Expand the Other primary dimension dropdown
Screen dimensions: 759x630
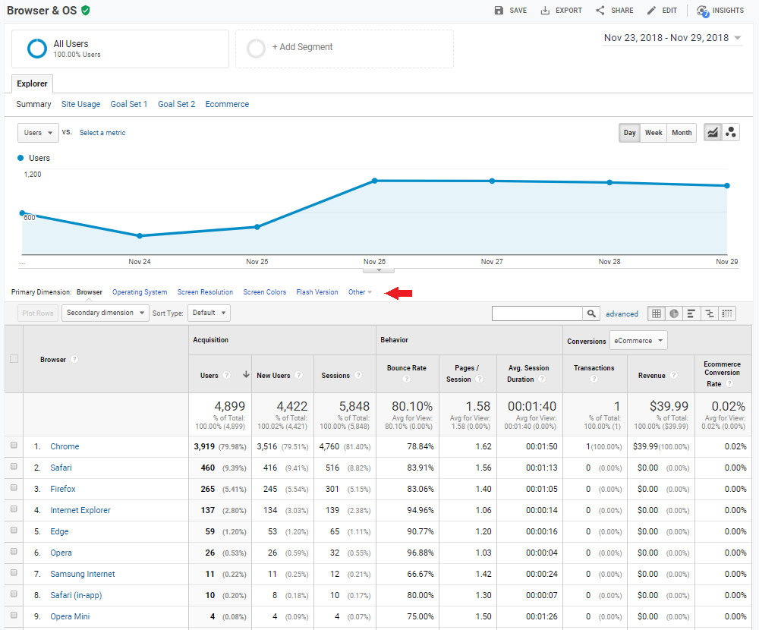pyautogui.click(x=359, y=291)
